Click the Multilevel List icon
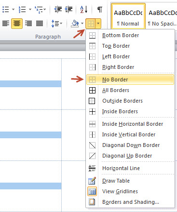Viewport: 177px width, 212px height. point(39,10)
